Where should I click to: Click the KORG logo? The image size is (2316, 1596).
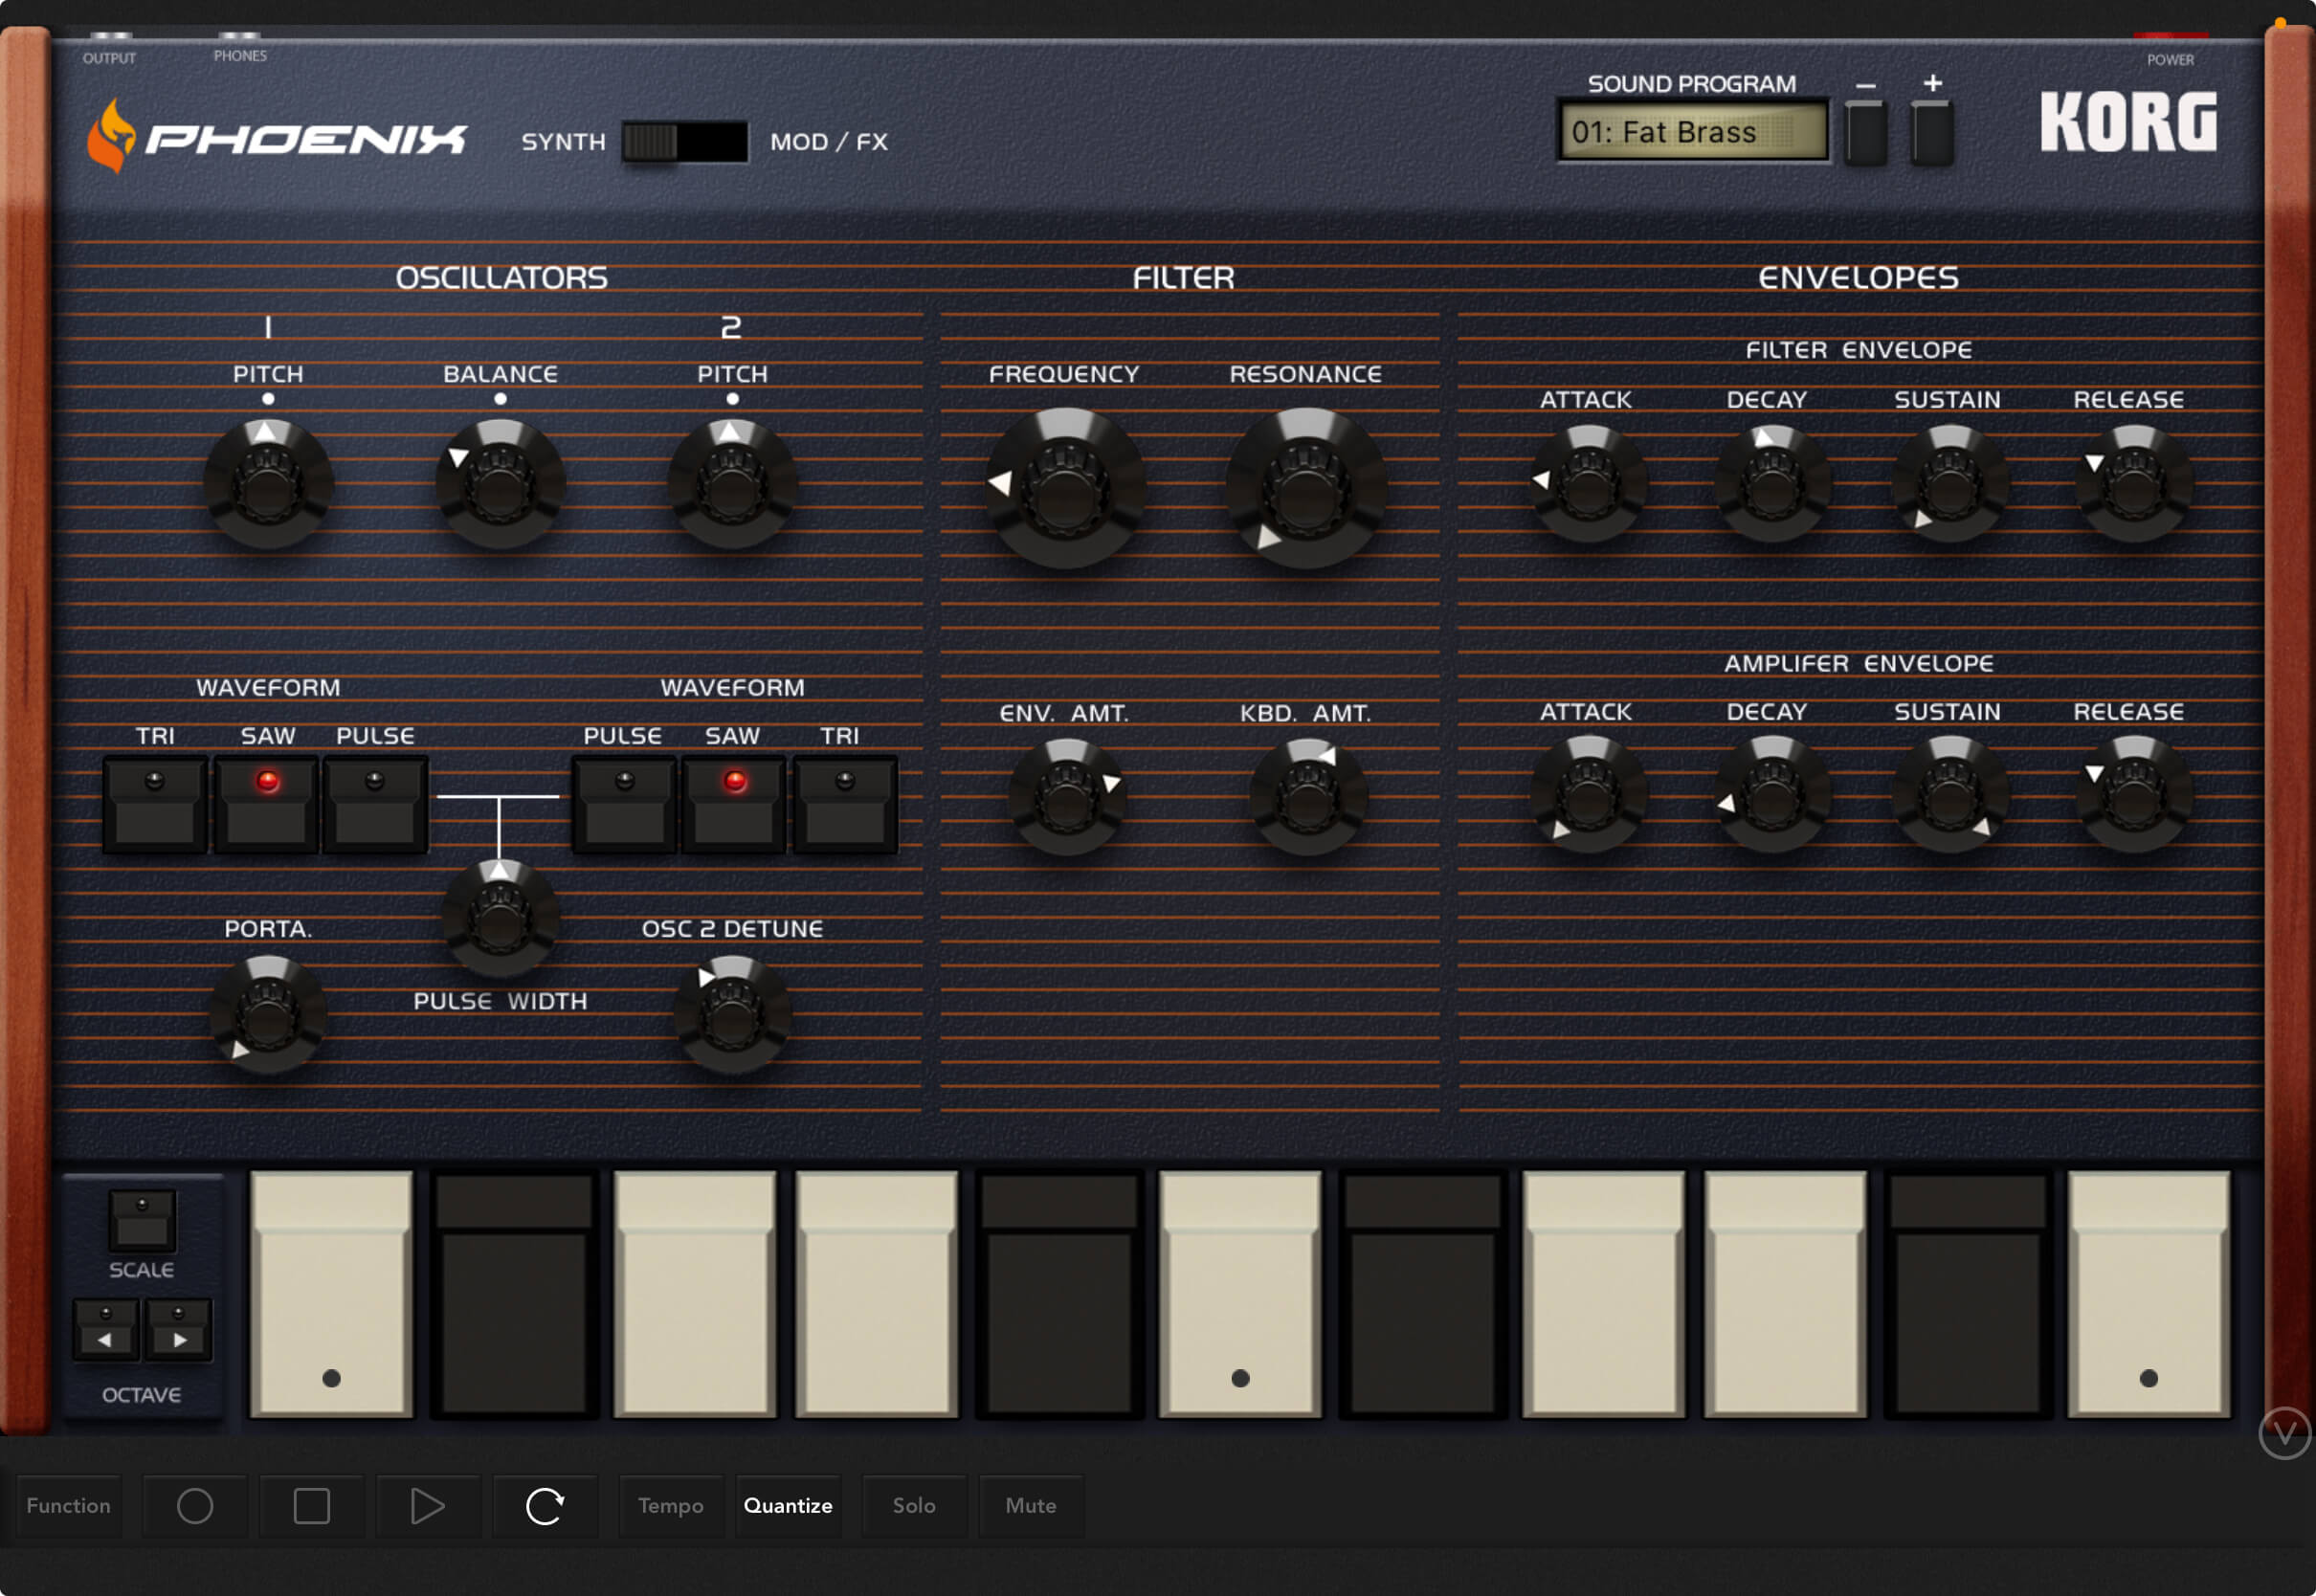[x=2129, y=122]
